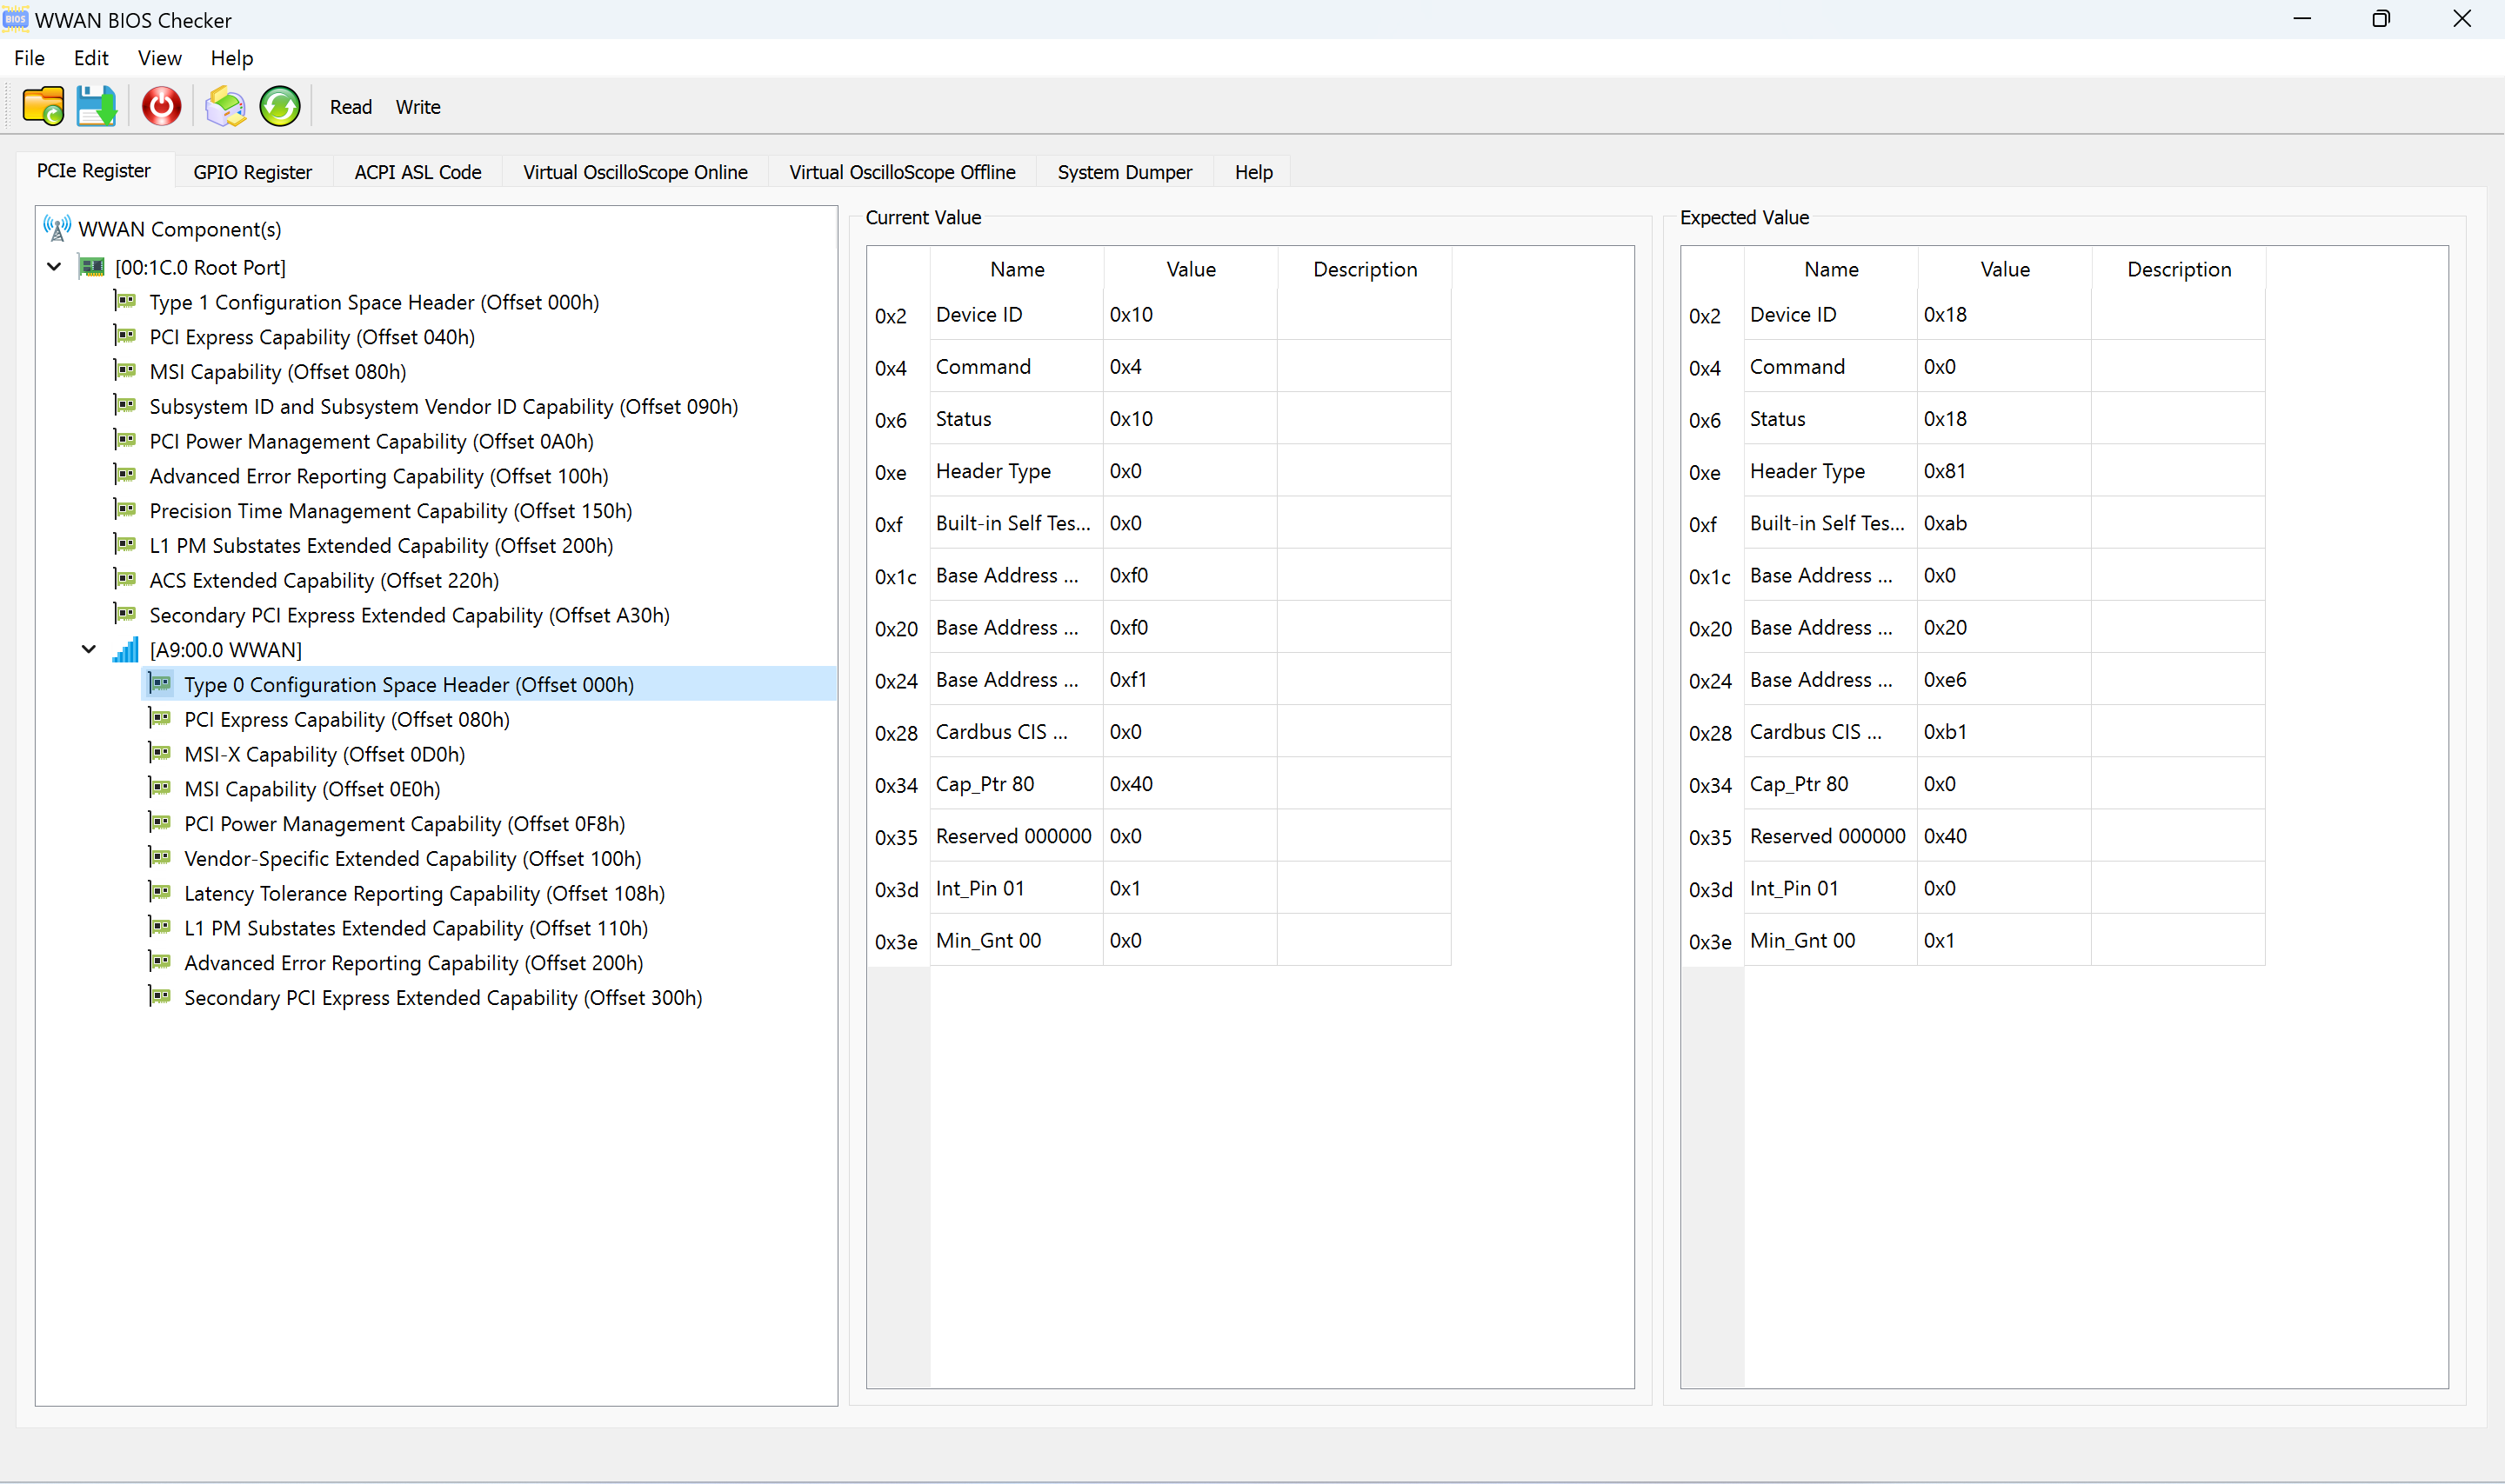
Task: Click the Value column header in Current Value
Action: 1191,270
